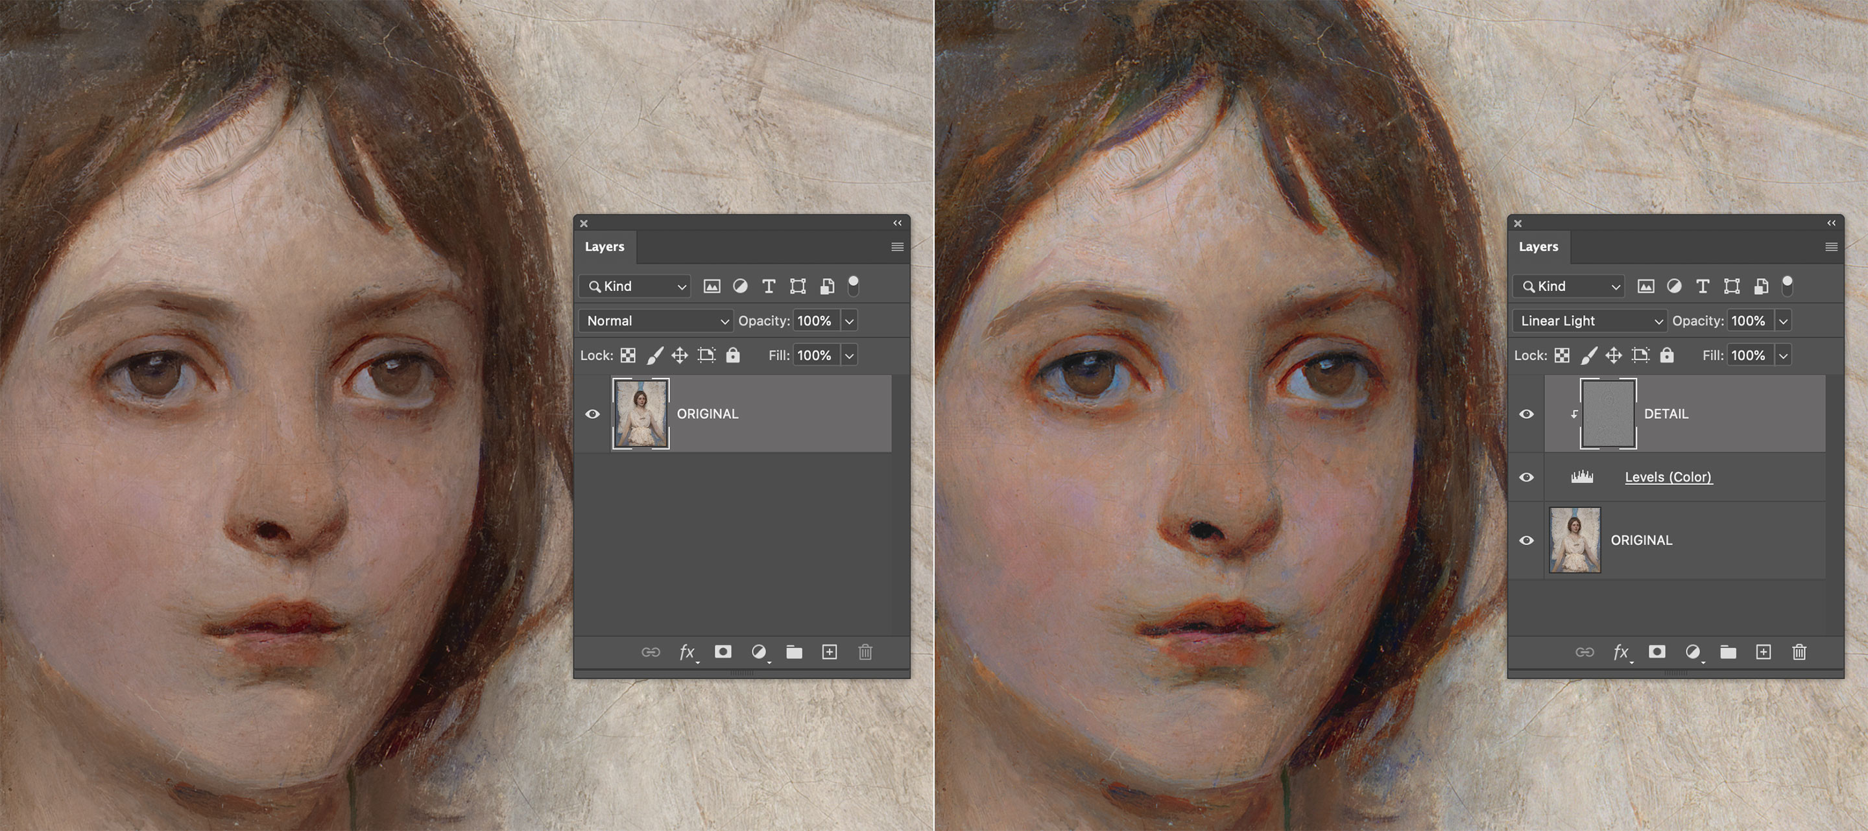Screen dimensions: 1868x831
Task: Click Fill value field in right panel
Action: click(x=1750, y=356)
